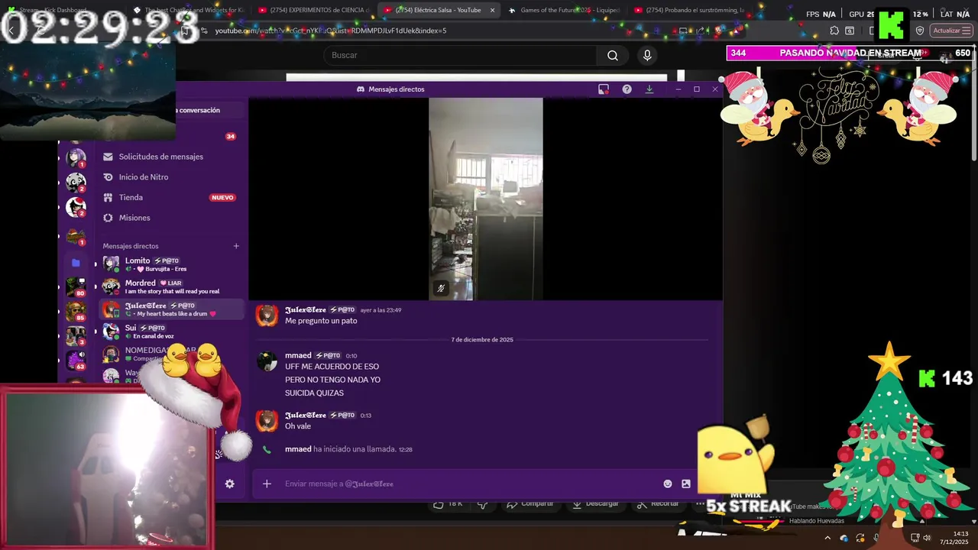This screenshot has width=978, height=550.
Task: Switch to Games of the Future 2025 tab
Action: click(x=564, y=10)
